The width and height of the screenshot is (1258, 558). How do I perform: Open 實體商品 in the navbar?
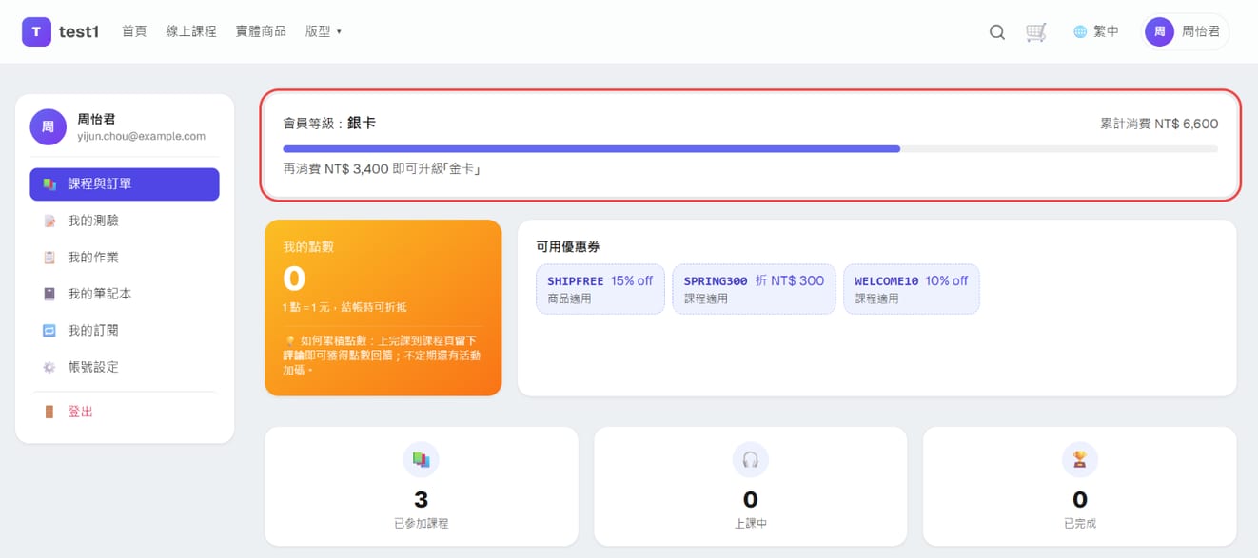261,31
